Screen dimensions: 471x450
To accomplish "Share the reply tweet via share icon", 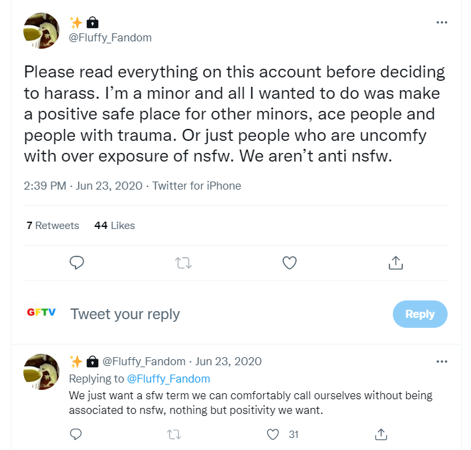I will click(x=381, y=435).
